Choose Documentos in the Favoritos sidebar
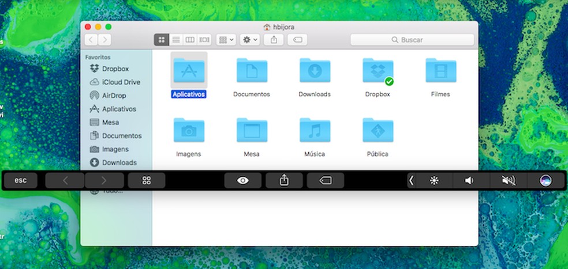This screenshot has height=269, width=568. pos(121,136)
